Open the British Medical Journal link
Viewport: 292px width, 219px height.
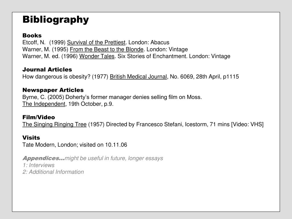point(138,77)
